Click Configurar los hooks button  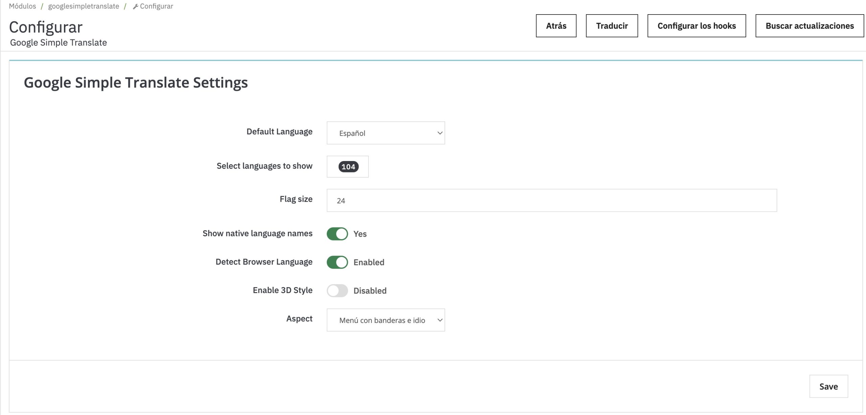coord(697,26)
